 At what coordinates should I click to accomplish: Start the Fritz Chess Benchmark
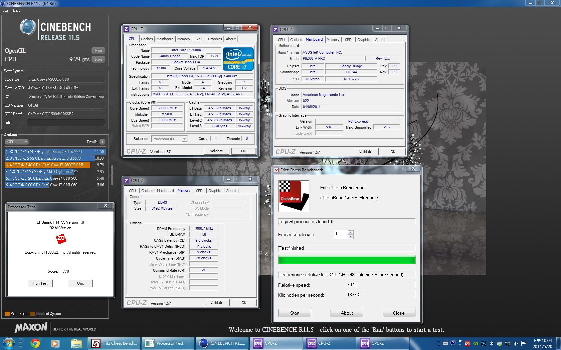(x=295, y=313)
